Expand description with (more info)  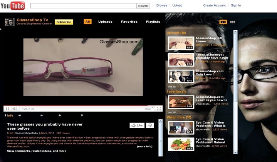144,147
